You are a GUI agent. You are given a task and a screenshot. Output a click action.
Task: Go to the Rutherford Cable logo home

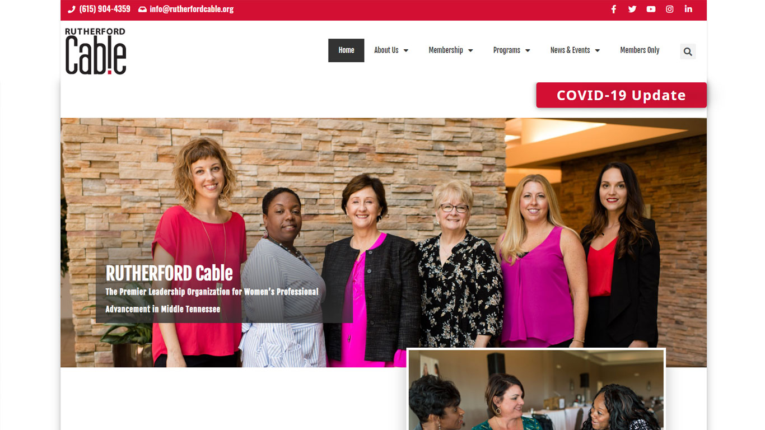[x=96, y=51]
